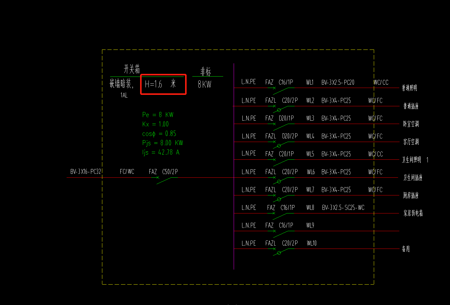Select the WL2 circuit label
The width and height of the screenshot is (450, 305).
(310, 101)
